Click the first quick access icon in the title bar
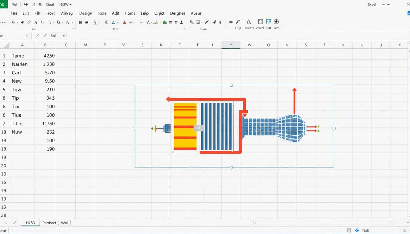The width and height of the screenshot is (410, 234). (x=15, y=4)
